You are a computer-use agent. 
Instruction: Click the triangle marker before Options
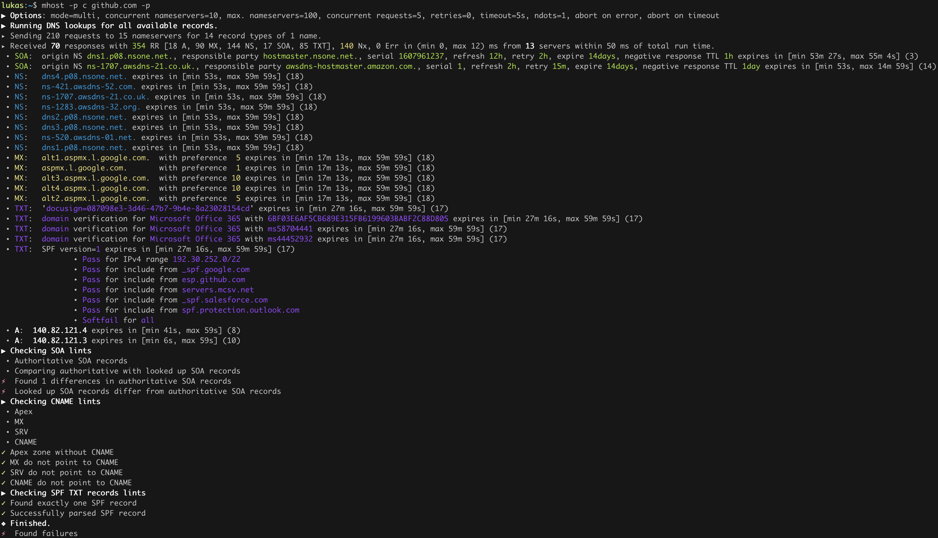(3, 16)
